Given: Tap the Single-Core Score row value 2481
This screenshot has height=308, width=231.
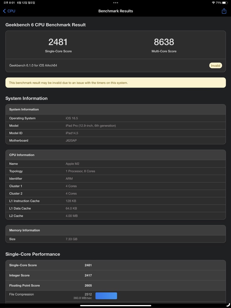Looking at the screenshot, I should pyautogui.click(x=88, y=265).
